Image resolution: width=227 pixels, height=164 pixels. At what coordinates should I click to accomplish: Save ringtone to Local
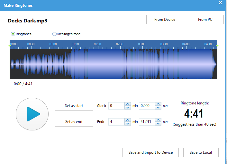click(x=201, y=152)
